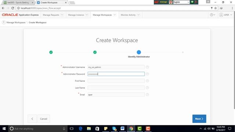
Task: Click help icon for First Name
Action: [147, 81]
